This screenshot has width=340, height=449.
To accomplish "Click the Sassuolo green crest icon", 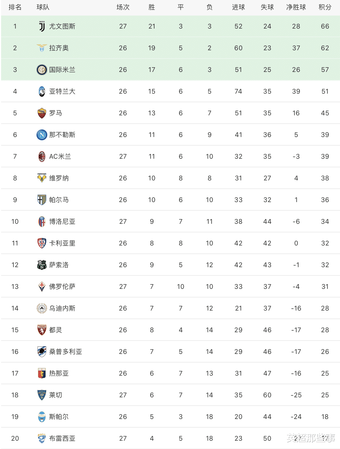I will coord(42,265).
